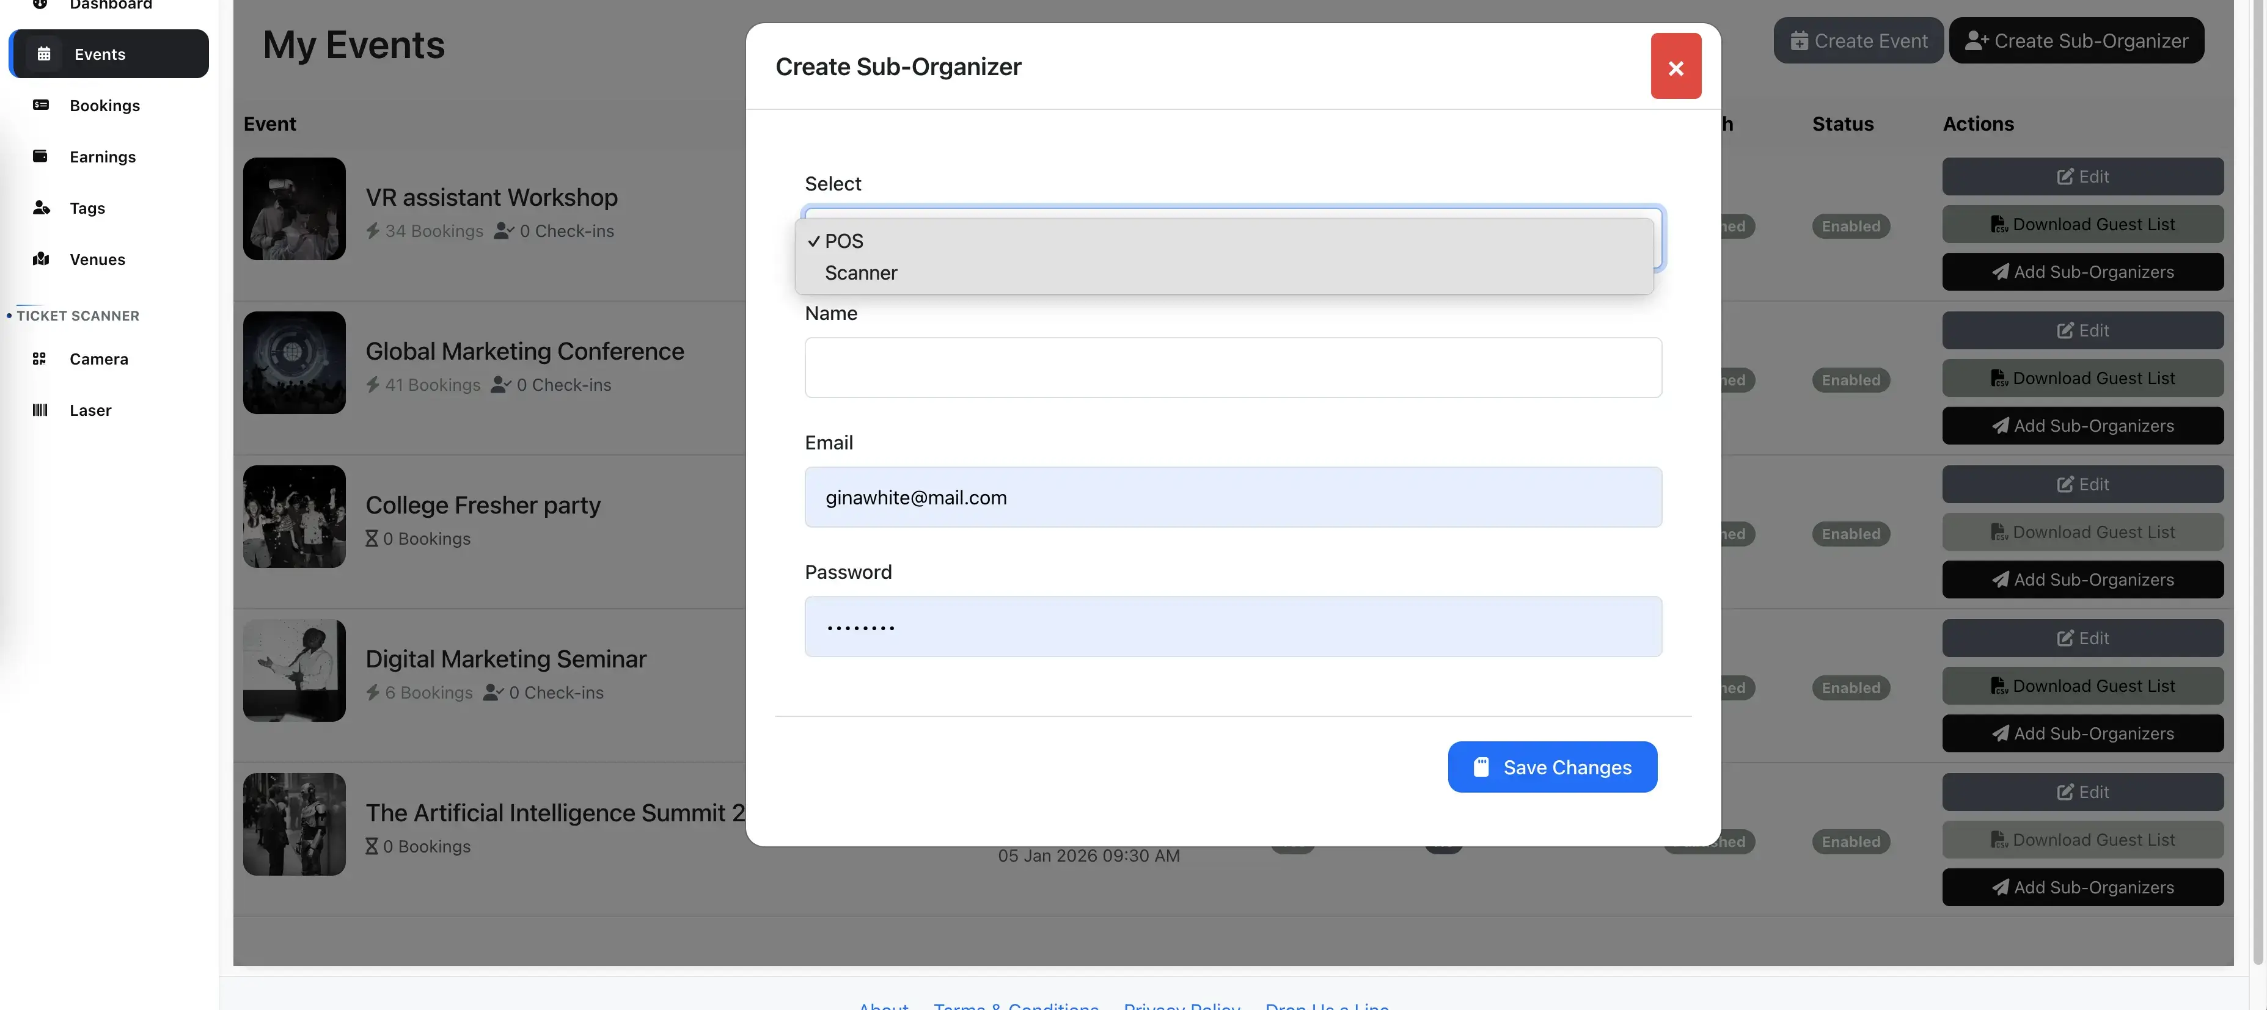Select the Bookings sidebar icon
The height and width of the screenshot is (1010, 2267).
42,104
